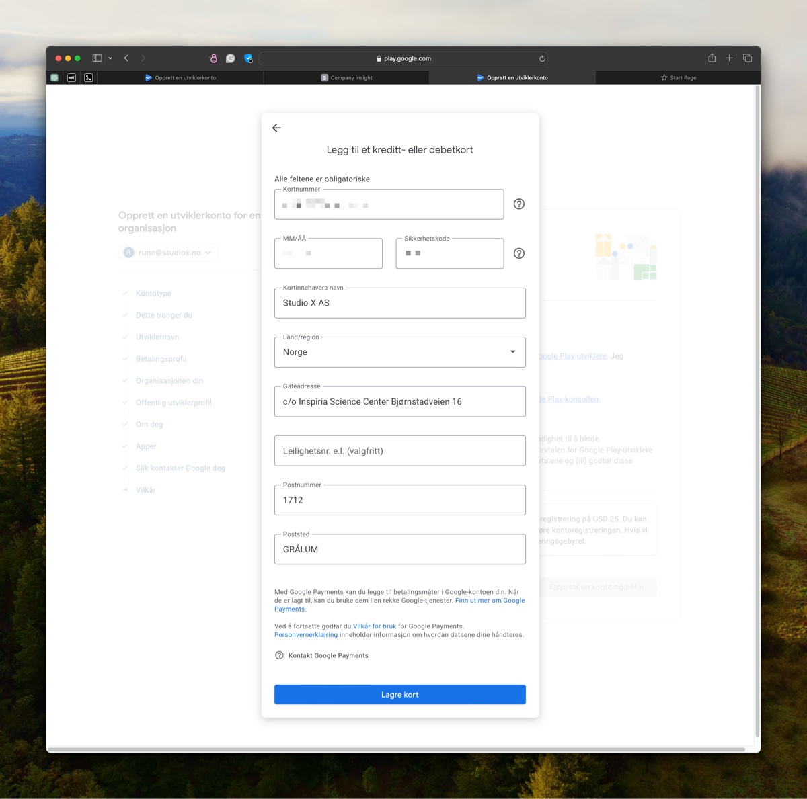Click the play.google.com address bar
The height and width of the screenshot is (799, 807).
[x=403, y=58]
